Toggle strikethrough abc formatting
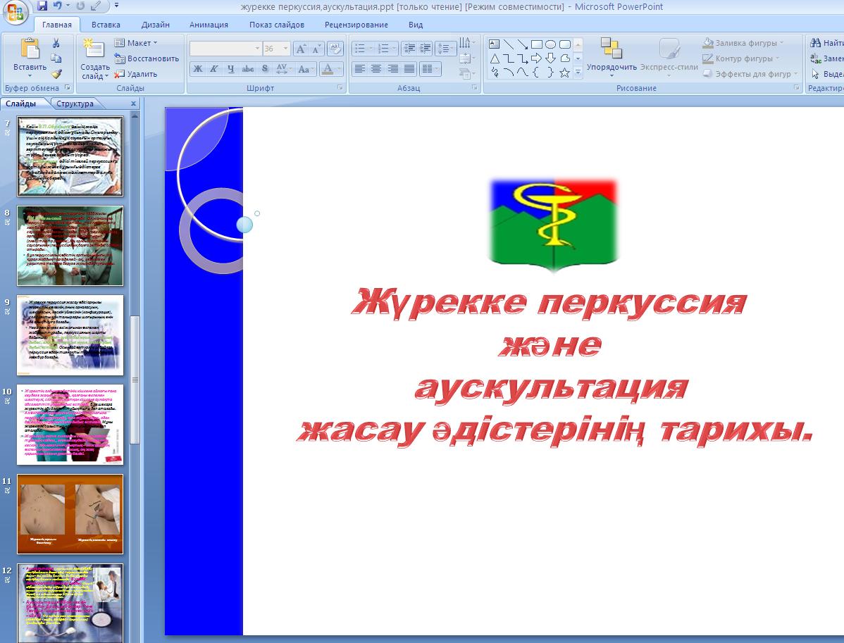The height and width of the screenshot is (643, 844). (247, 69)
